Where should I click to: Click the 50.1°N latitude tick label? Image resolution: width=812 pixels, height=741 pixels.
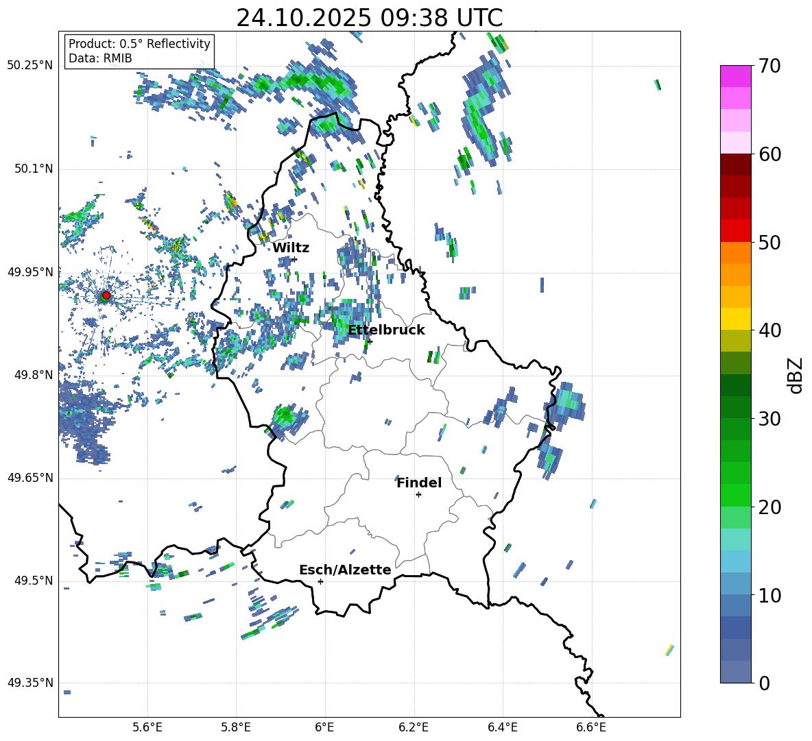click(34, 169)
